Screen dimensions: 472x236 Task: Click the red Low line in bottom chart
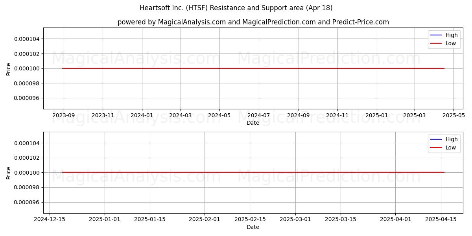pos(253,172)
